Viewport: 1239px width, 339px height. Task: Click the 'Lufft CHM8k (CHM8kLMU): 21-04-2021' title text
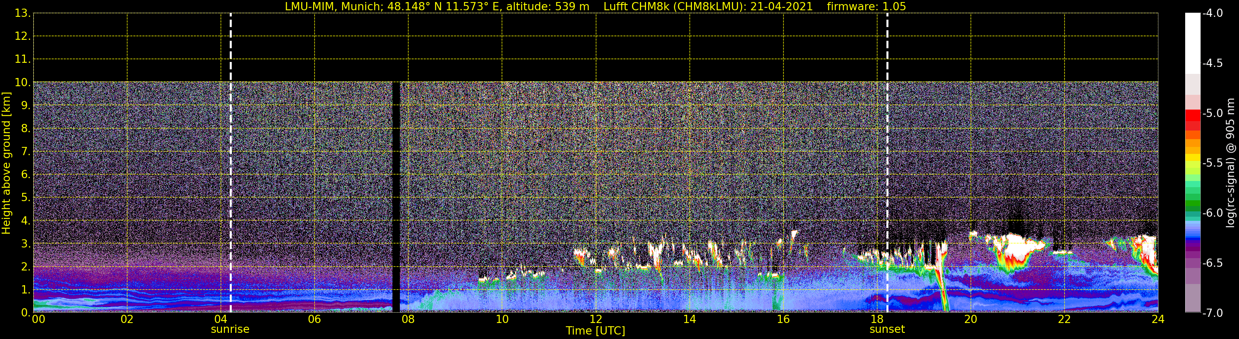click(708, 6)
